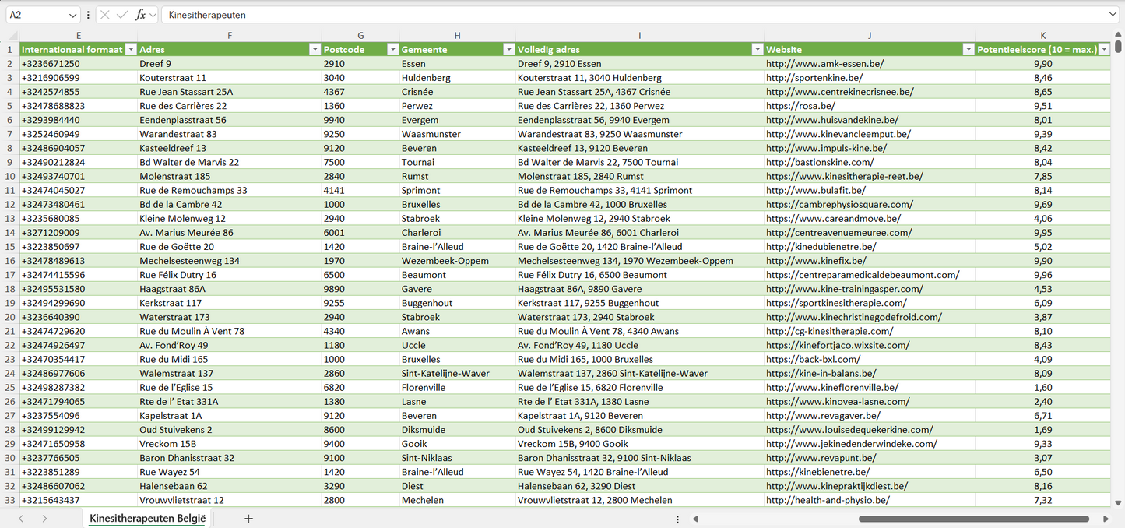Click the Insert Function fx icon
Viewport: 1125px width, 528px height.
pyautogui.click(x=140, y=15)
